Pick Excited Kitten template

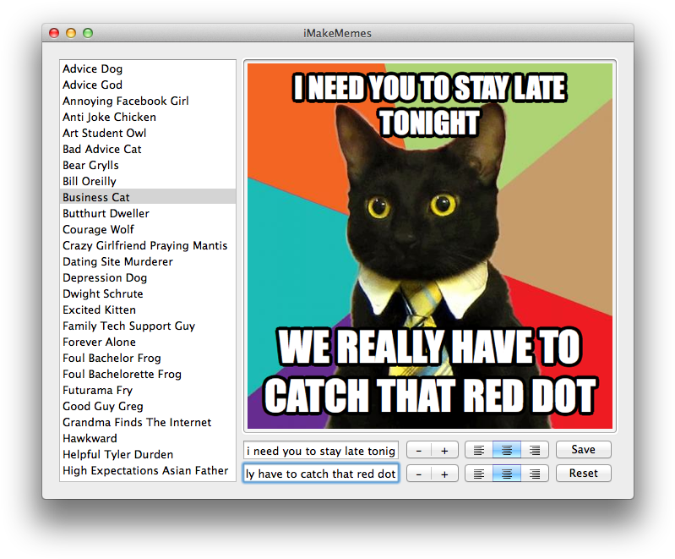coord(148,310)
